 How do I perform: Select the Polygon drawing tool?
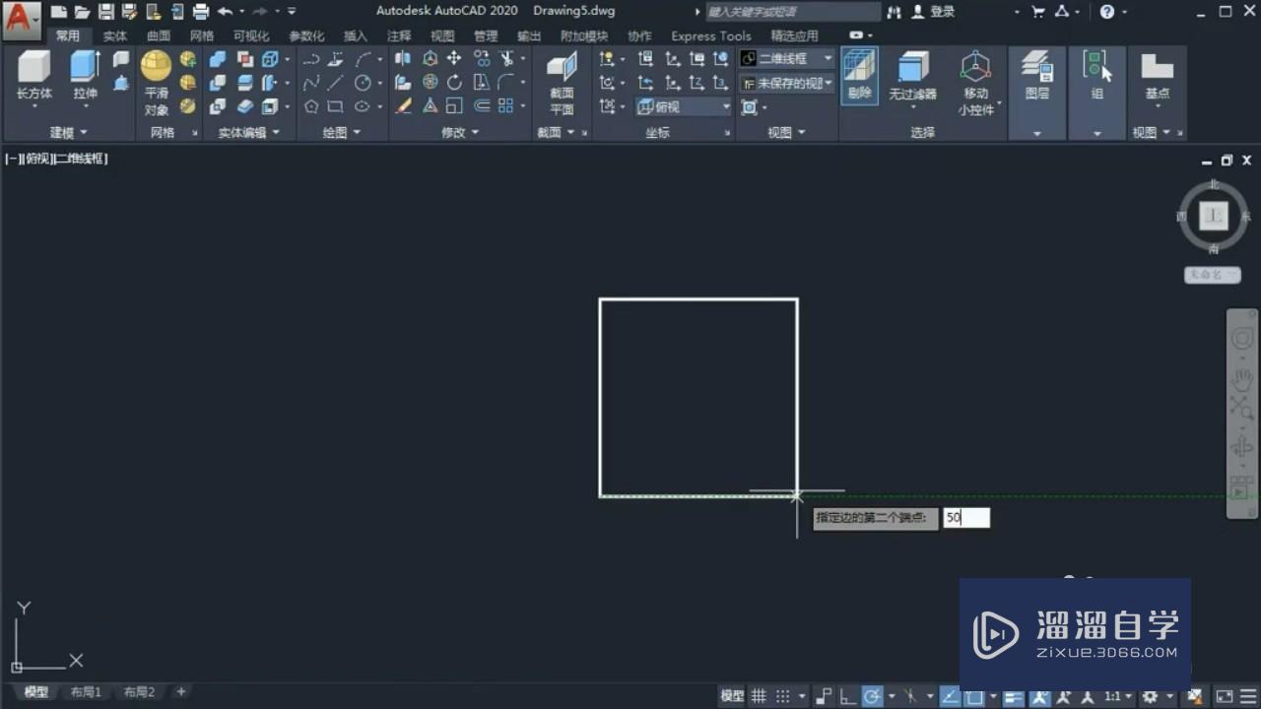311,106
